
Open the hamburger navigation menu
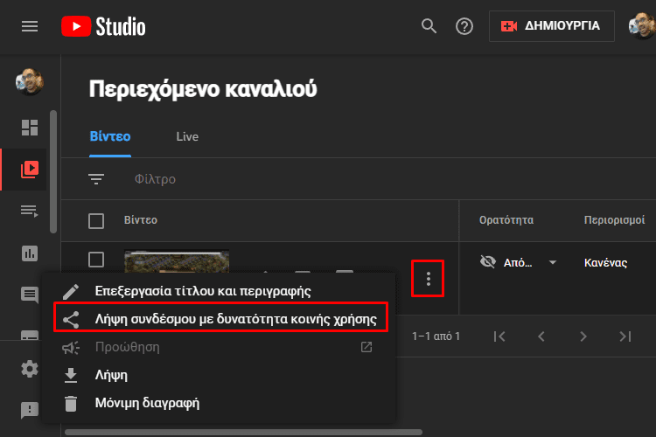click(30, 26)
